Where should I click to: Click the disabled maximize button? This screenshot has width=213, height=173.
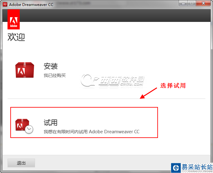point(192,3)
